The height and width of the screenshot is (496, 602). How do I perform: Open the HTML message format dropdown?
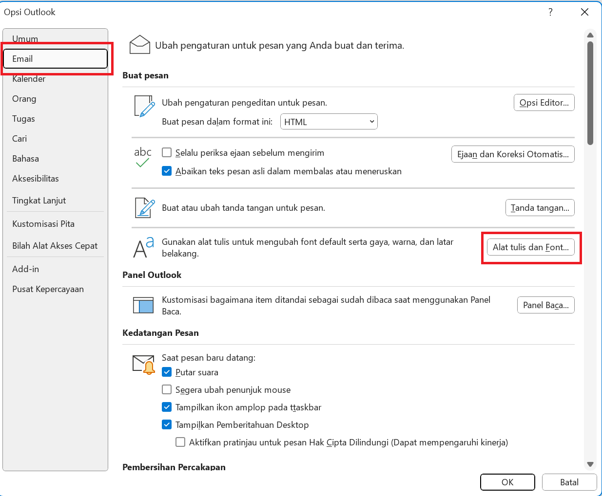[x=329, y=122]
